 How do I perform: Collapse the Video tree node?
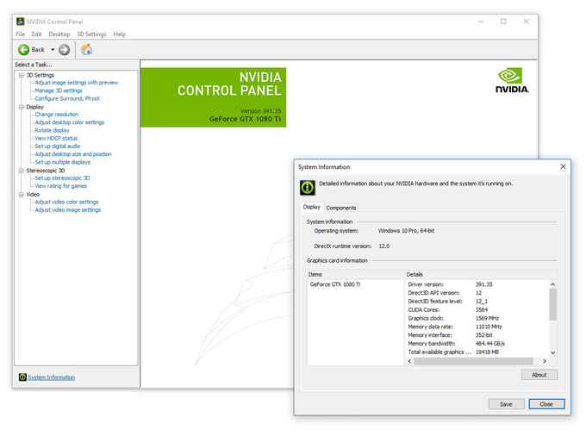(22, 194)
